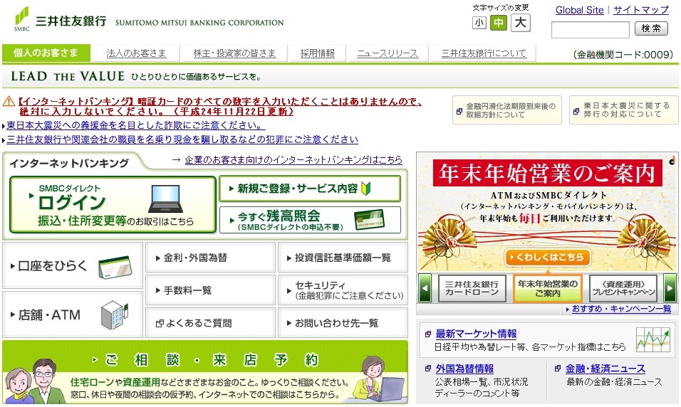Screen dimensions: 681x407
Task: Open お問い合わせ先一覧
Action: tap(343, 323)
